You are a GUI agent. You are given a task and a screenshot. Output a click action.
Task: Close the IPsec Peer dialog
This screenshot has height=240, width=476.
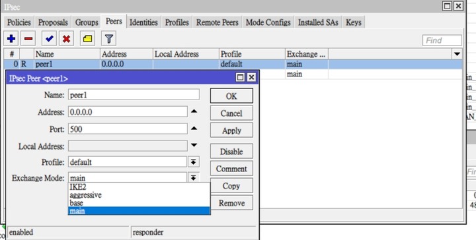click(251, 78)
